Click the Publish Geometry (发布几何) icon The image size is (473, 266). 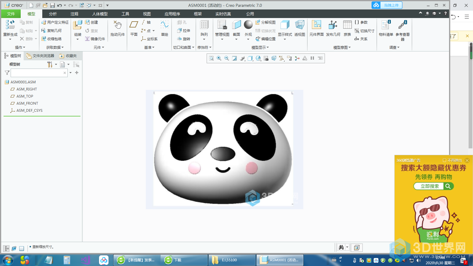(x=333, y=25)
